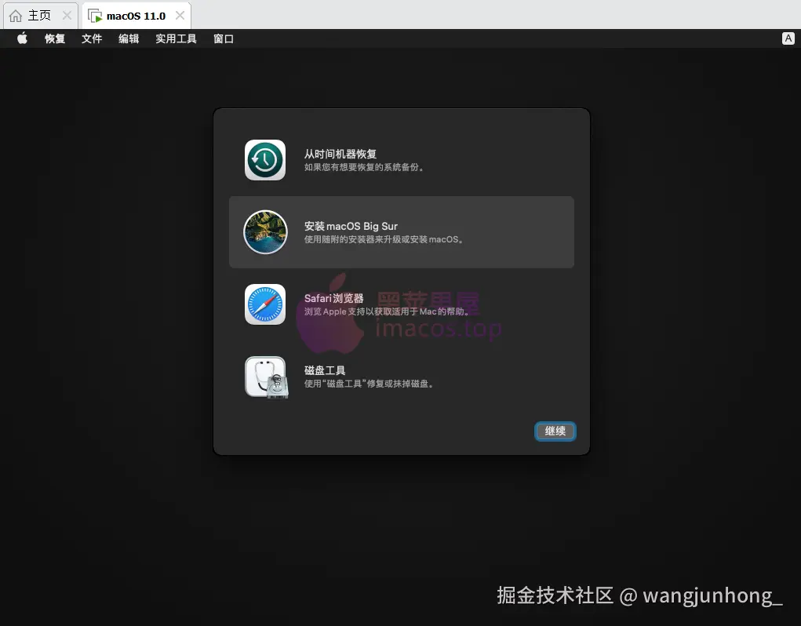The image size is (801, 626).
Task: Switch to the macOS 11.0 tab
Action: (x=135, y=14)
